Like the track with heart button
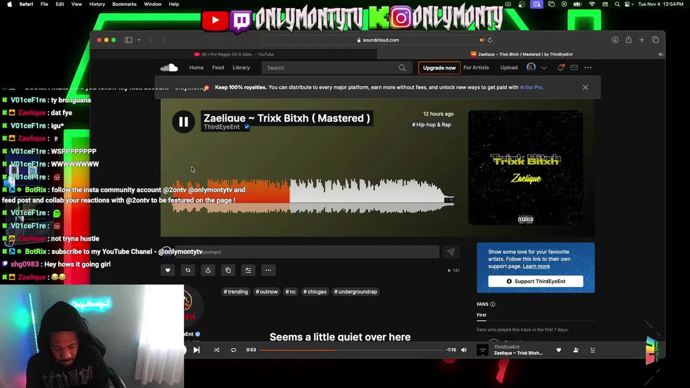 point(168,270)
